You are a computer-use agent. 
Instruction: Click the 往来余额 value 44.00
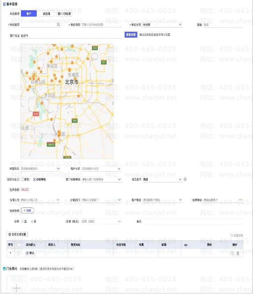[x=25, y=190]
